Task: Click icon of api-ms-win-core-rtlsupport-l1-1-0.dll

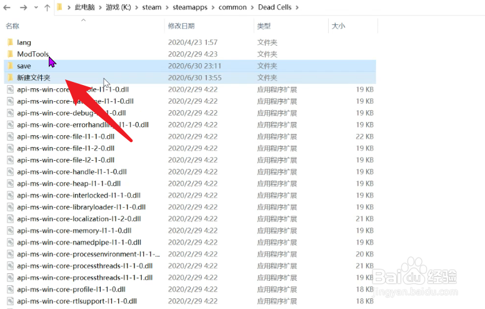Action: click(10, 301)
